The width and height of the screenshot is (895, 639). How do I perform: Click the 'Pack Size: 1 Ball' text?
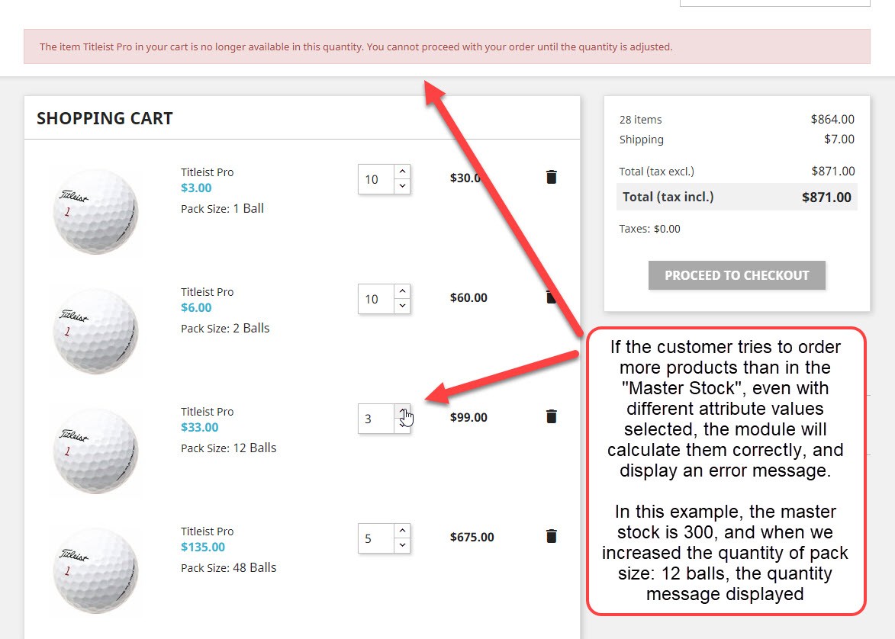click(223, 209)
